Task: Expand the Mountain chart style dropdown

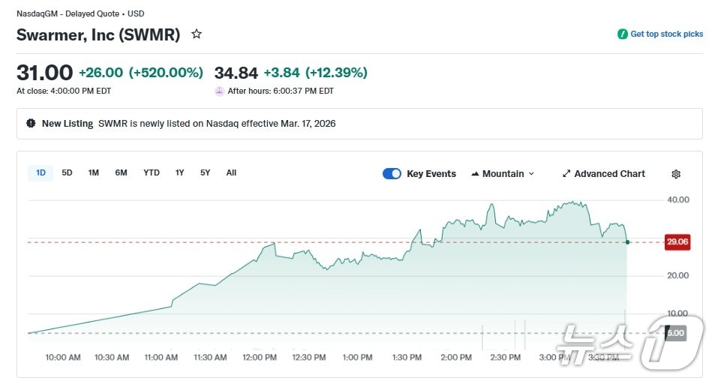Action: coord(531,174)
